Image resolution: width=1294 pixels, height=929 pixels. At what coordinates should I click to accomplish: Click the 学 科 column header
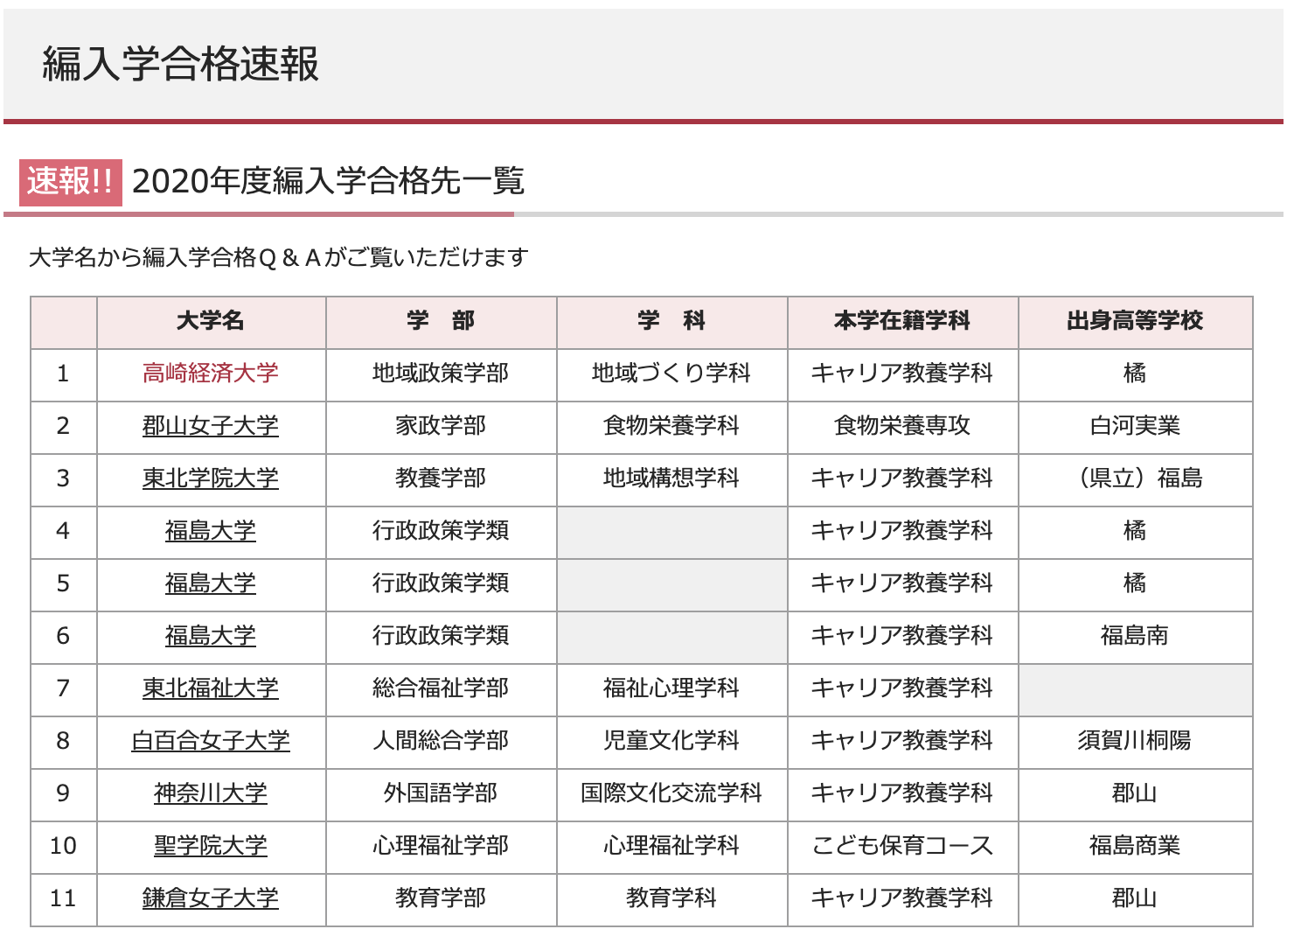pyautogui.click(x=671, y=321)
